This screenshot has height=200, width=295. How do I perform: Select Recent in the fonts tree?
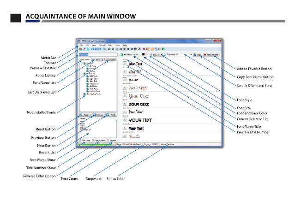coord(92,71)
